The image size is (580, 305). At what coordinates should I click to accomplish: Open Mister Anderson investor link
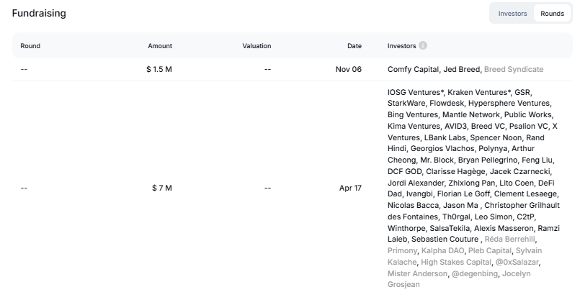(x=417, y=273)
